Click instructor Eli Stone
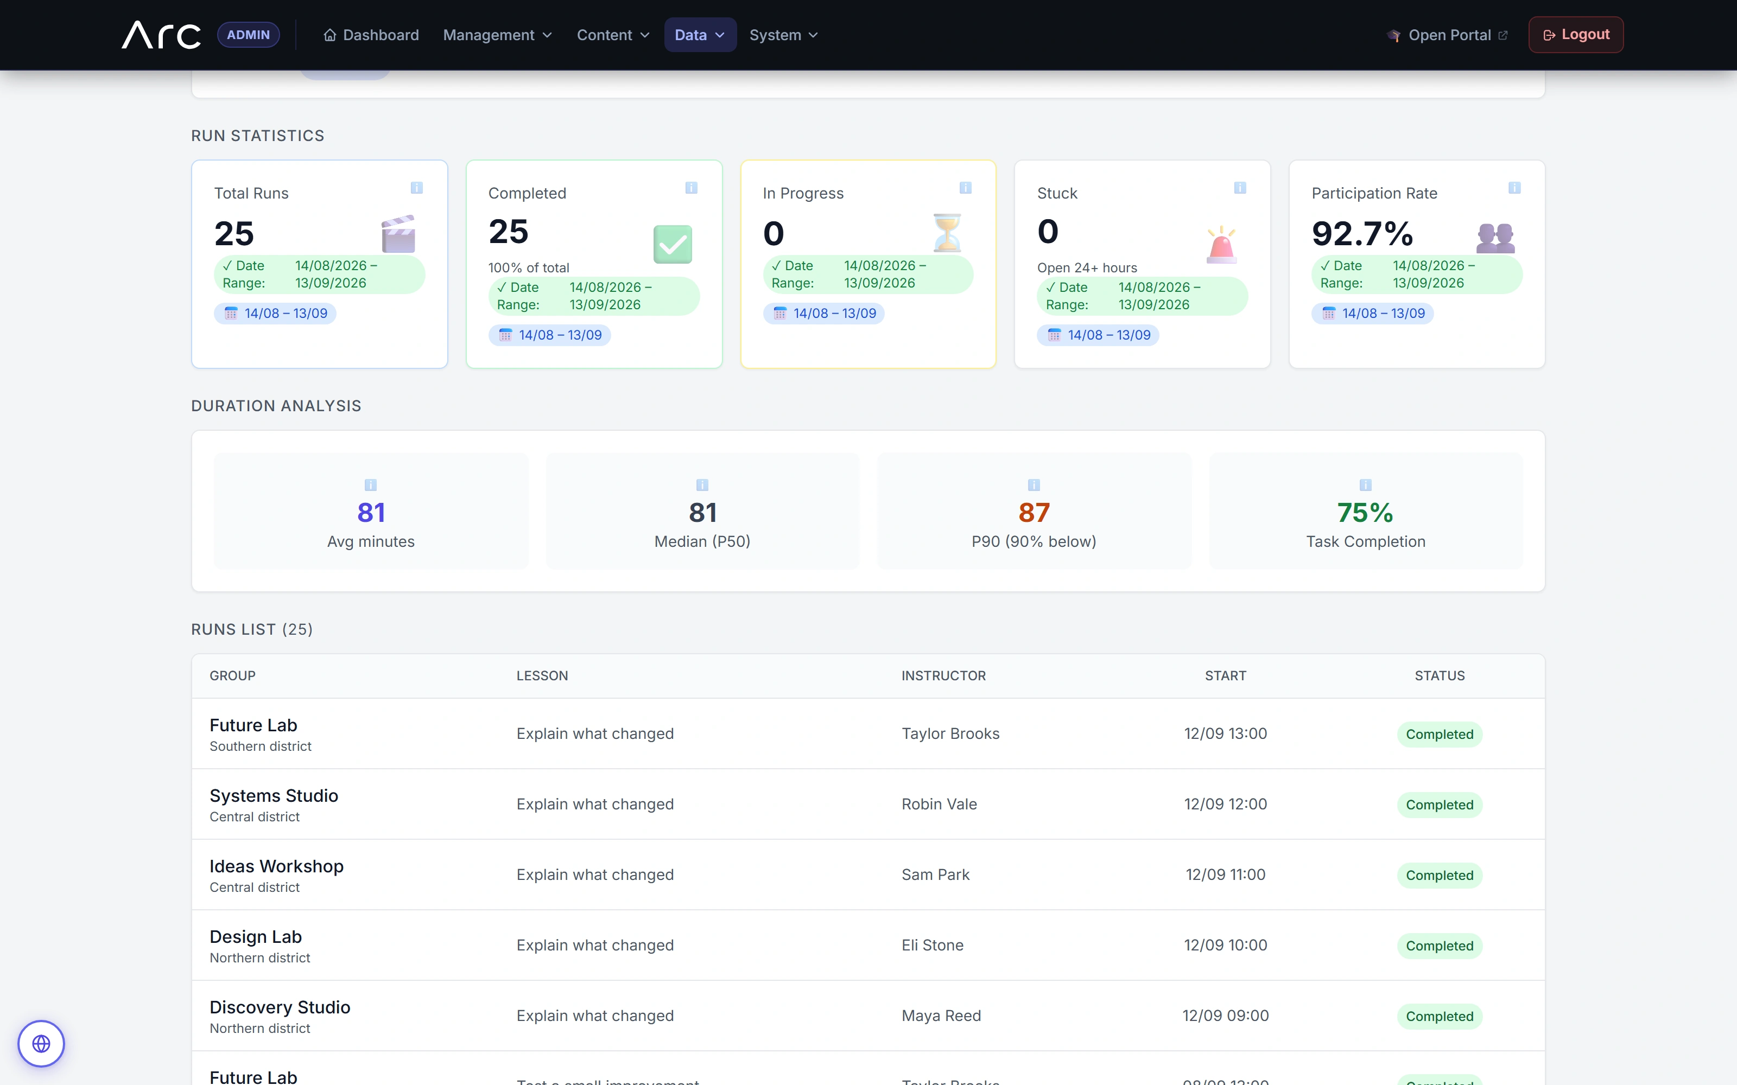 pyautogui.click(x=933, y=945)
